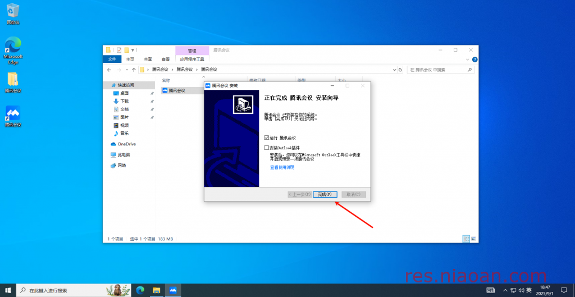Image resolution: width=575 pixels, height=297 pixels.
Task: Select the Microsoft Edge desktop shortcut
Action: pyautogui.click(x=13, y=50)
